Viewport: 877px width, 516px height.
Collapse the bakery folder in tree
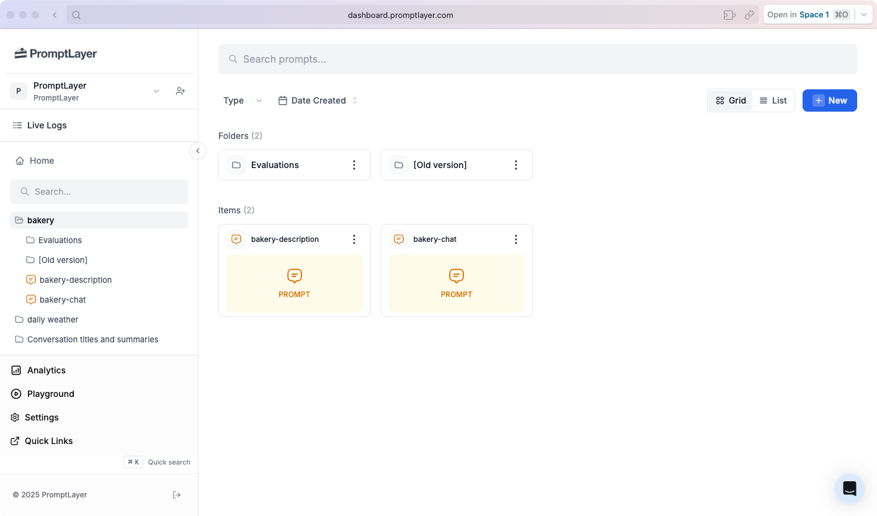(99, 220)
